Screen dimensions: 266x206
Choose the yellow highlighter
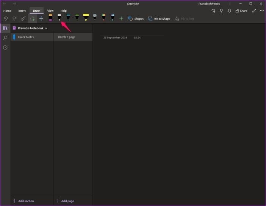tap(86, 18)
